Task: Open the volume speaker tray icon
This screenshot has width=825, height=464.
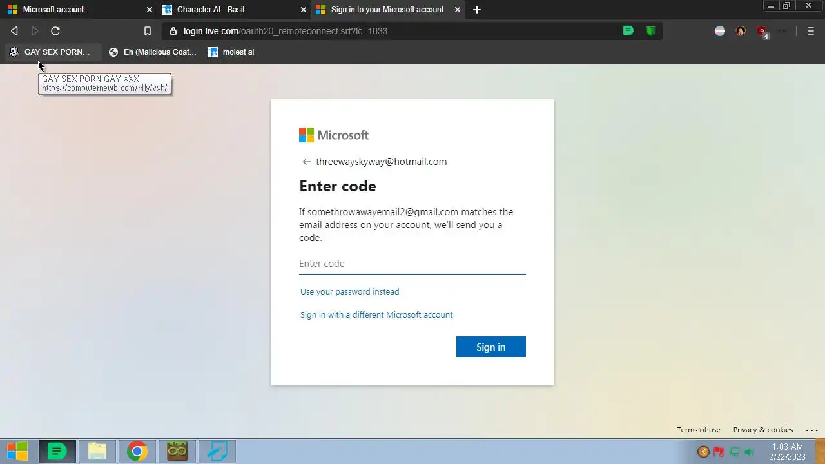Action: click(750, 452)
